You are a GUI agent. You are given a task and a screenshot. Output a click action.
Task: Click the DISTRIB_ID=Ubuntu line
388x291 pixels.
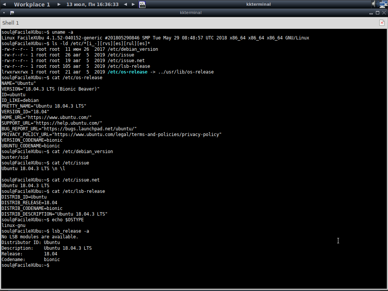coord(24,197)
